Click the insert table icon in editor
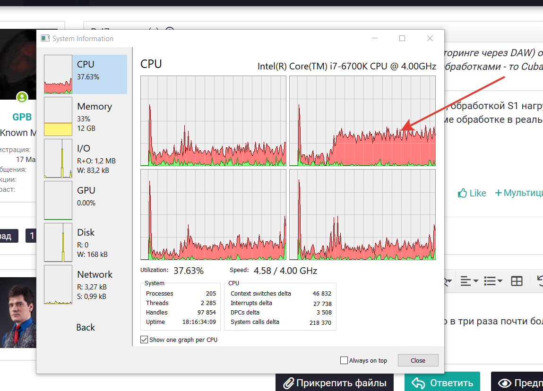The width and height of the screenshot is (543, 391). (x=517, y=281)
